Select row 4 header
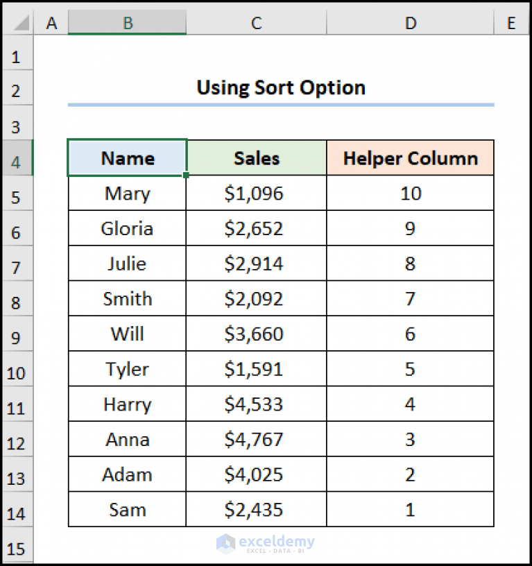The height and width of the screenshot is (566, 532). 17,158
